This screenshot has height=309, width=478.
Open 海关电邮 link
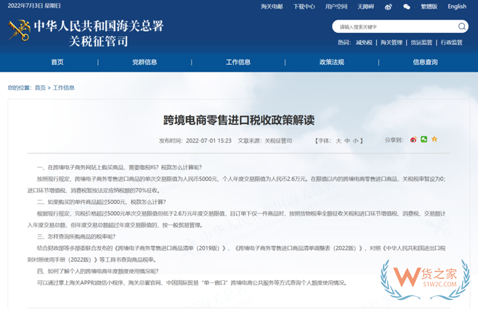272,7
